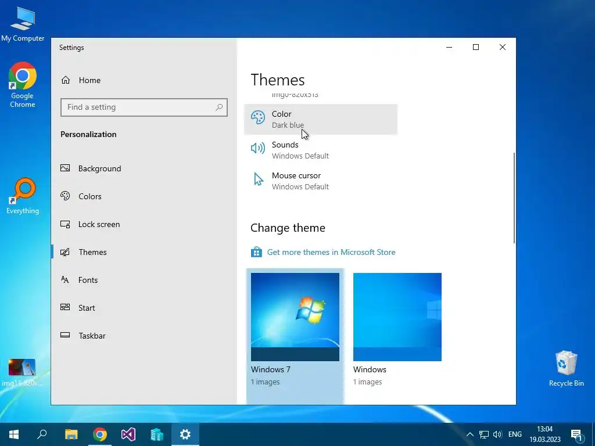The width and height of the screenshot is (595, 446).
Task: Click the Microsoft Store bag icon
Action: 256,252
